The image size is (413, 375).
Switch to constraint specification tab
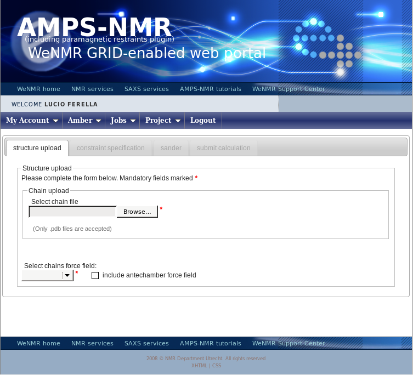(x=111, y=148)
